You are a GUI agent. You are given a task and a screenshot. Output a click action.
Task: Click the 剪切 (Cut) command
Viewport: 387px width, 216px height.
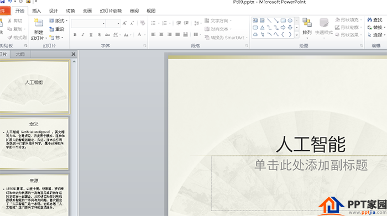pyautogui.click(x=15, y=20)
